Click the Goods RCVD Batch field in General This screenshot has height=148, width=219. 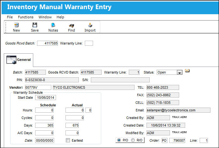(91, 72)
